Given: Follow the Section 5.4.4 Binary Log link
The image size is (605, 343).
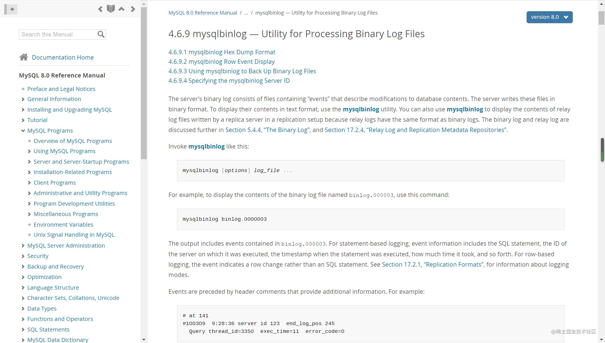Looking at the screenshot, I should coord(267,130).
